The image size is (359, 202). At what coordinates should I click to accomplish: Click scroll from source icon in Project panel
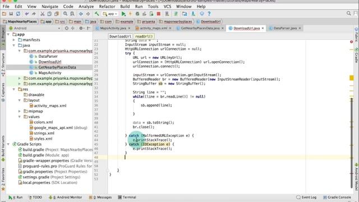tap(66, 28)
